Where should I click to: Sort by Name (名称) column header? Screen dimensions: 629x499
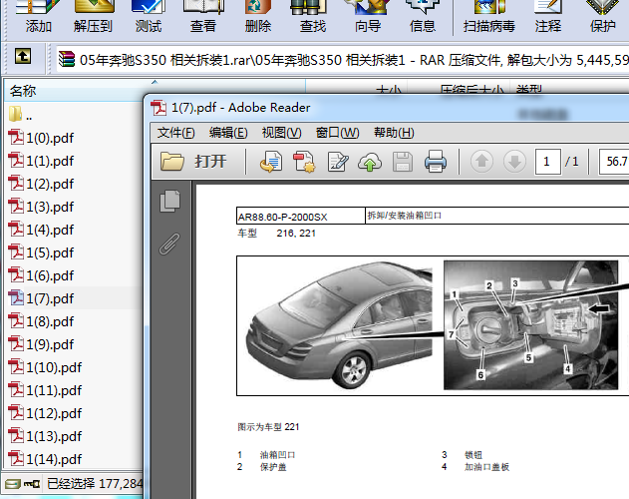coord(155,91)
